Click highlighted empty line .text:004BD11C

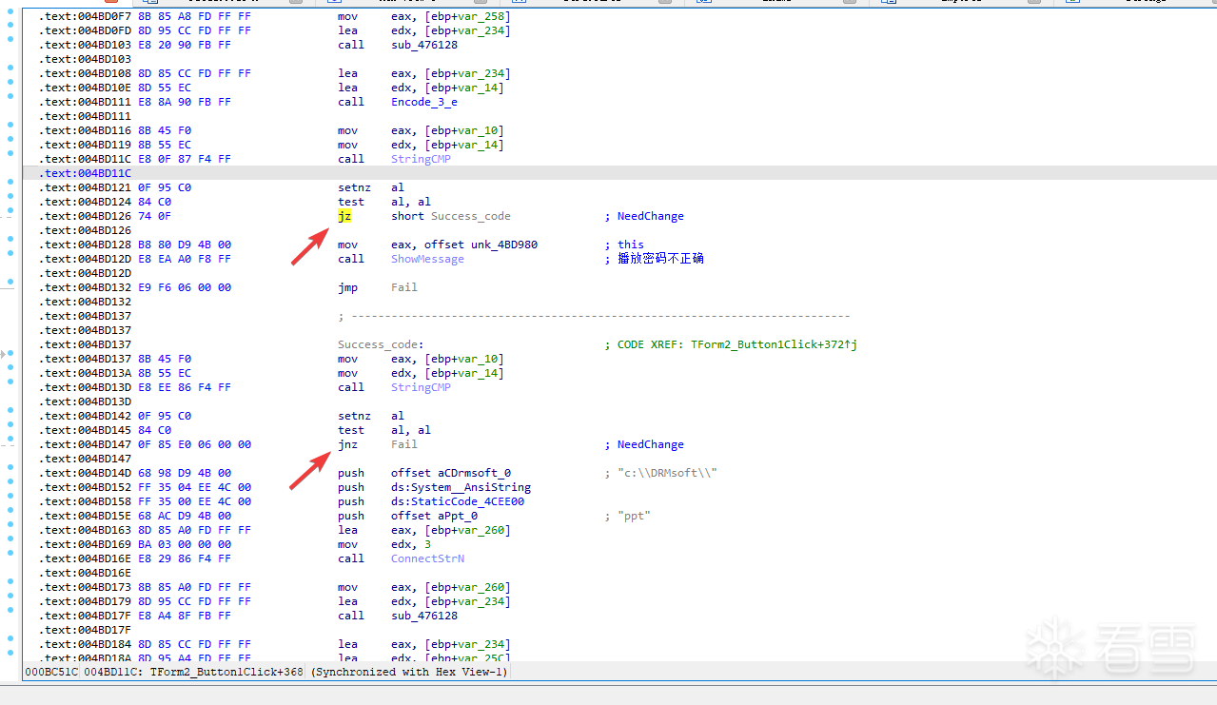(619, 173)
